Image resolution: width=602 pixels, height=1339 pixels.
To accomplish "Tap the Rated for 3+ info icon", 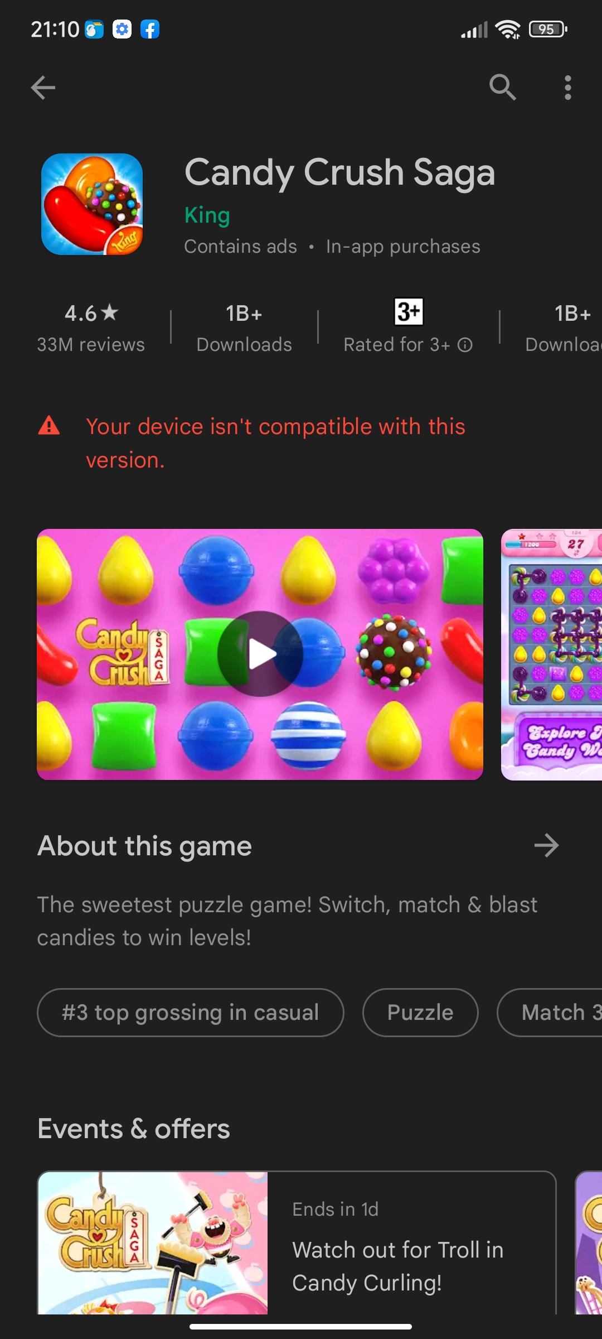I will [465, 345].
